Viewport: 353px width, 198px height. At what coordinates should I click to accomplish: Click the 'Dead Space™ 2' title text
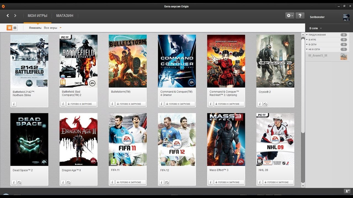coord(23,170)
